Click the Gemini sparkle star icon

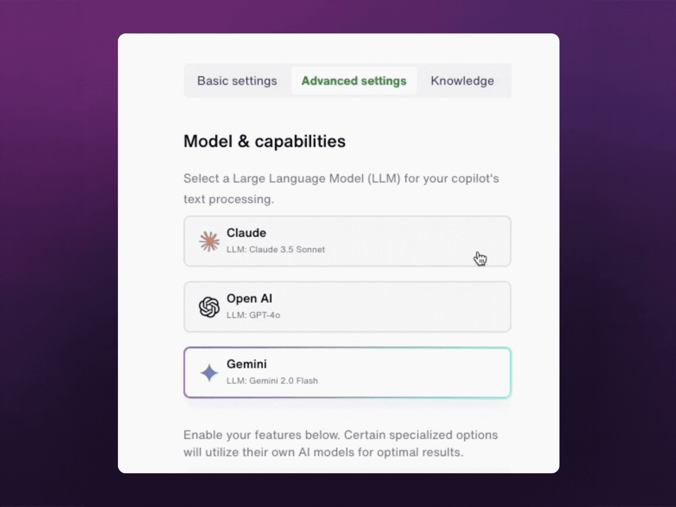(x=209, y=373)
